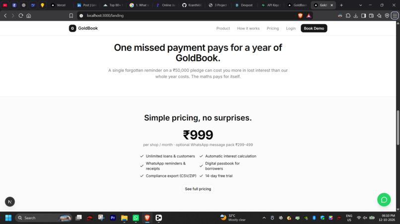Switch to the Vercel browser tab
The height and width of the screenshot is (224, 400).
point(59,5)
